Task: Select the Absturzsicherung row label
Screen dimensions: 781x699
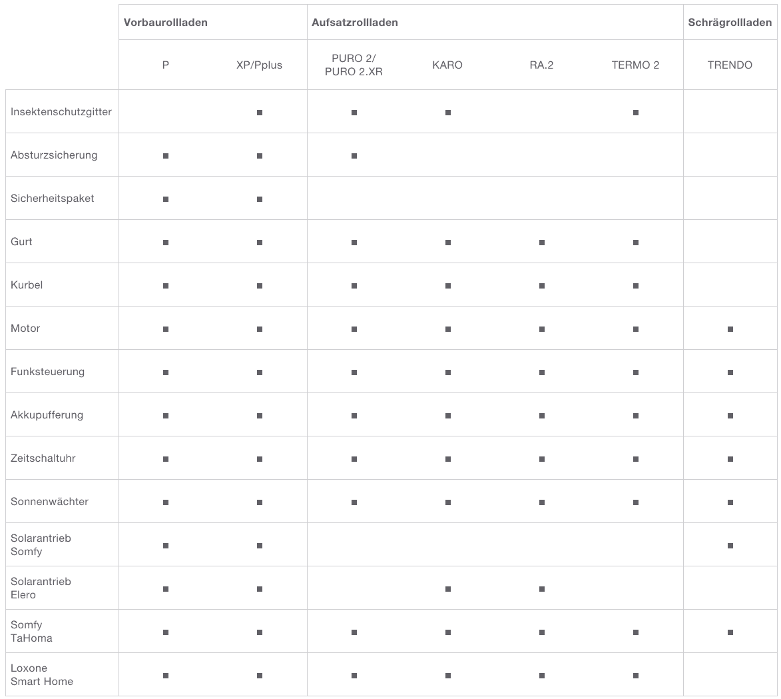Action: tap(54, 155)
